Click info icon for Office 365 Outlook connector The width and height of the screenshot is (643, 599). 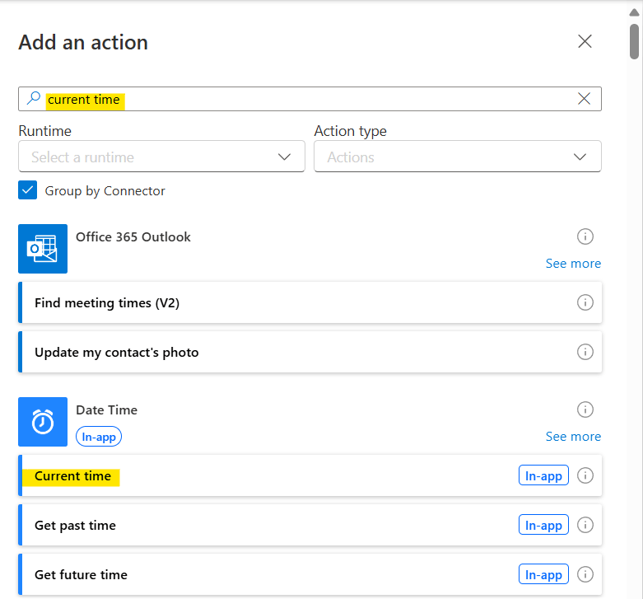click(585, 236)
